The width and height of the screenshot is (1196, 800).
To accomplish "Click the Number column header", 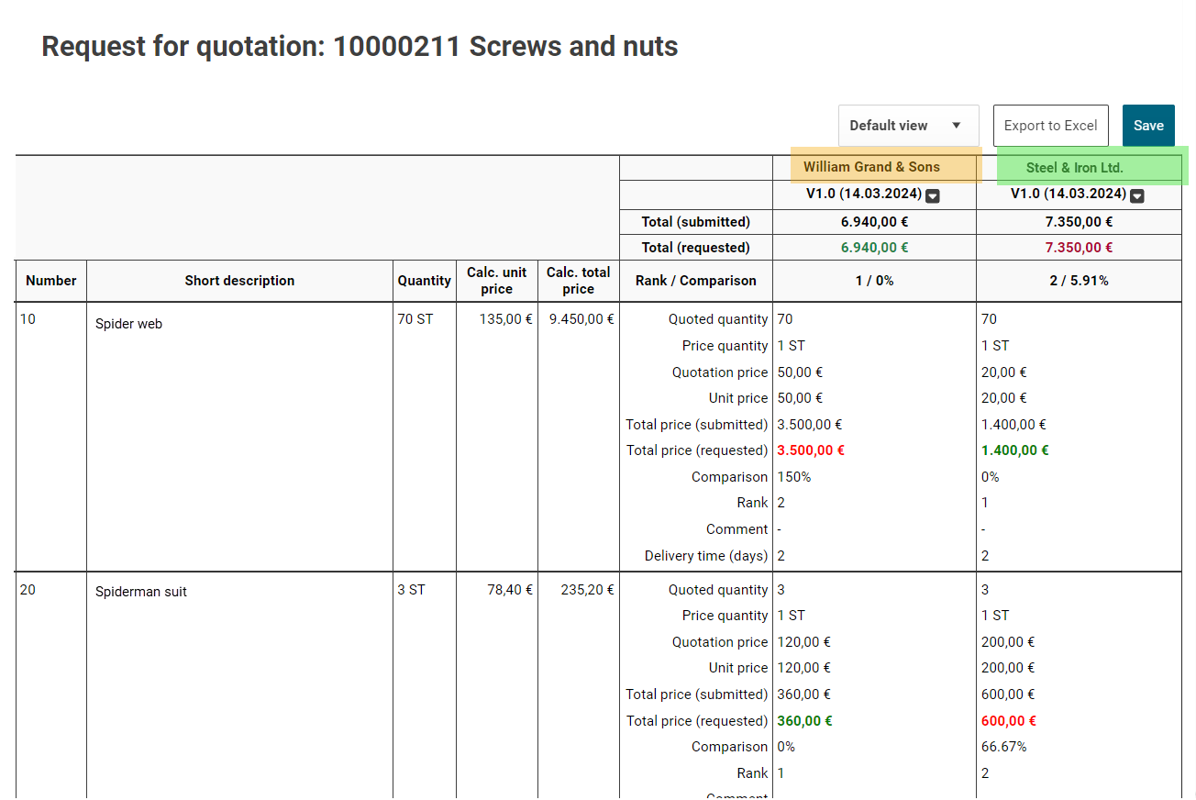I will click(51, 281).
